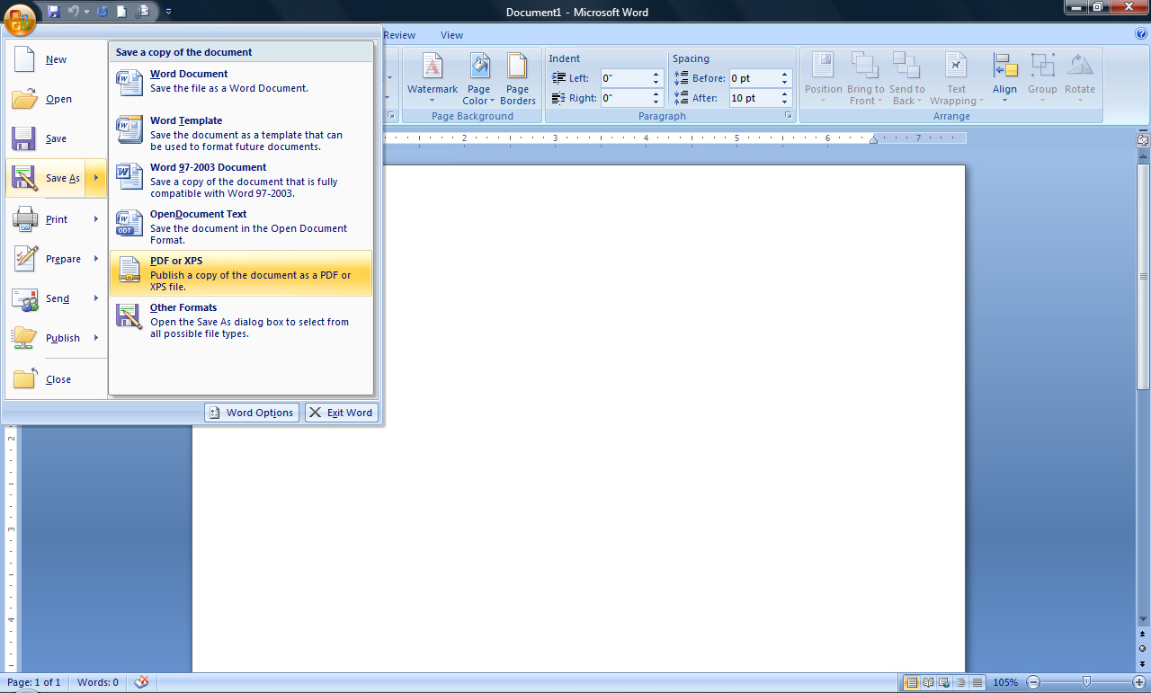1151x693 pixels.
Task: Click the Words: 0 status indicator
Action: pos(98,682)
